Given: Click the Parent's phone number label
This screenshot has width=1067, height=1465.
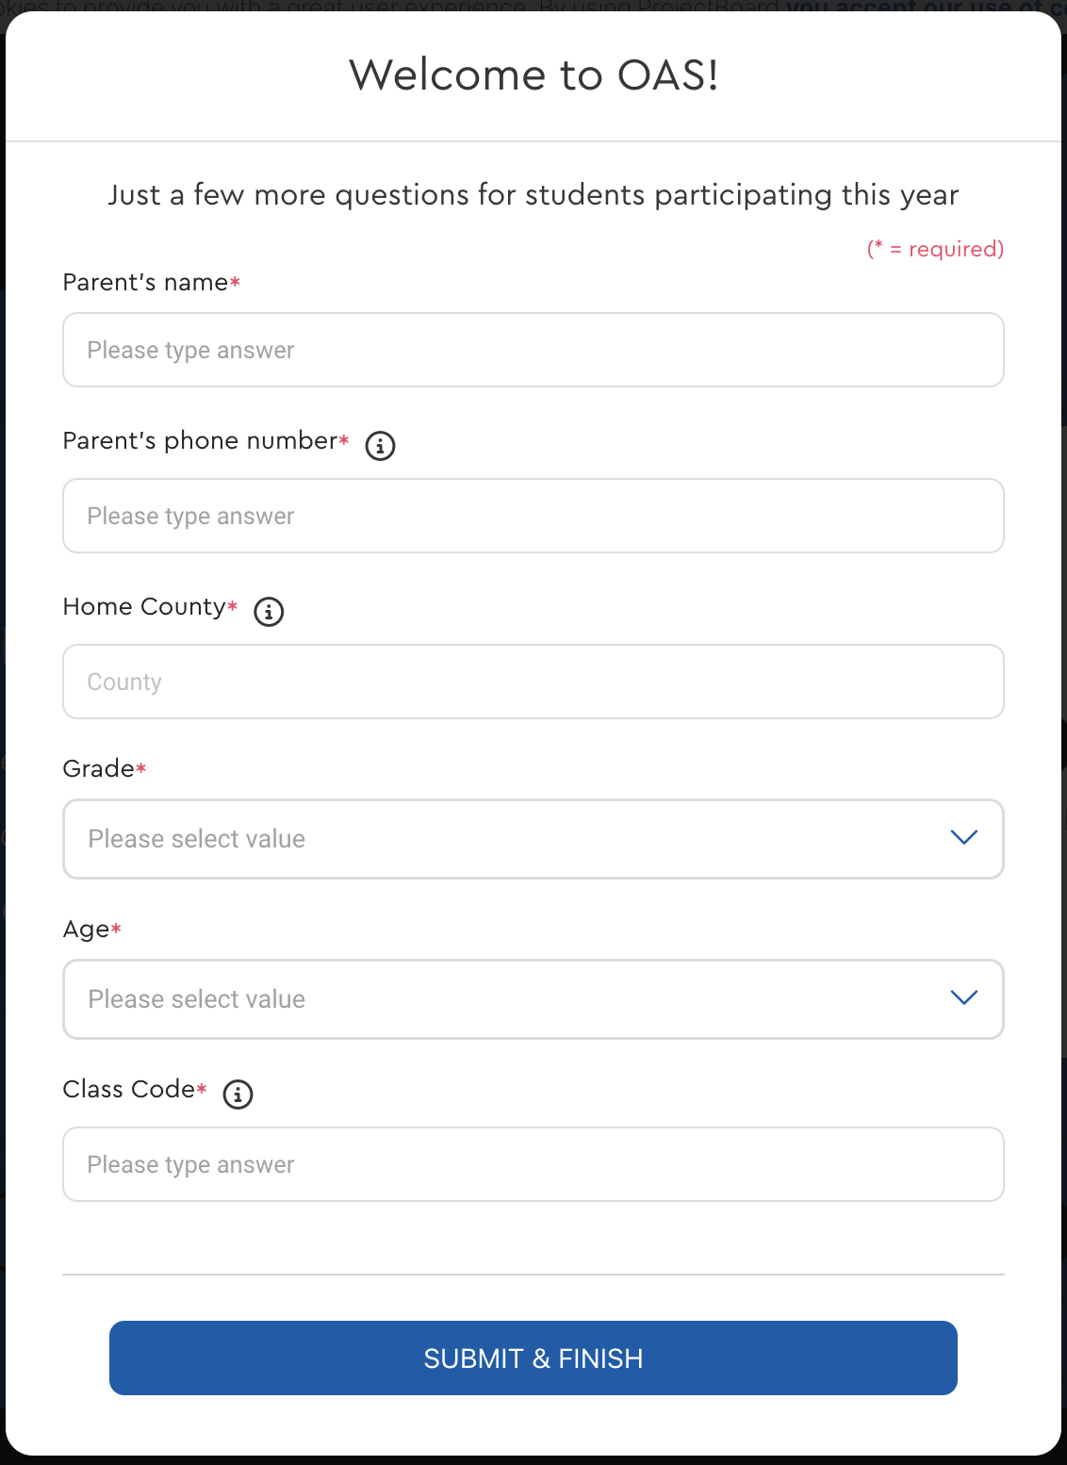Looking at the screenshot, I should point(201,441).
